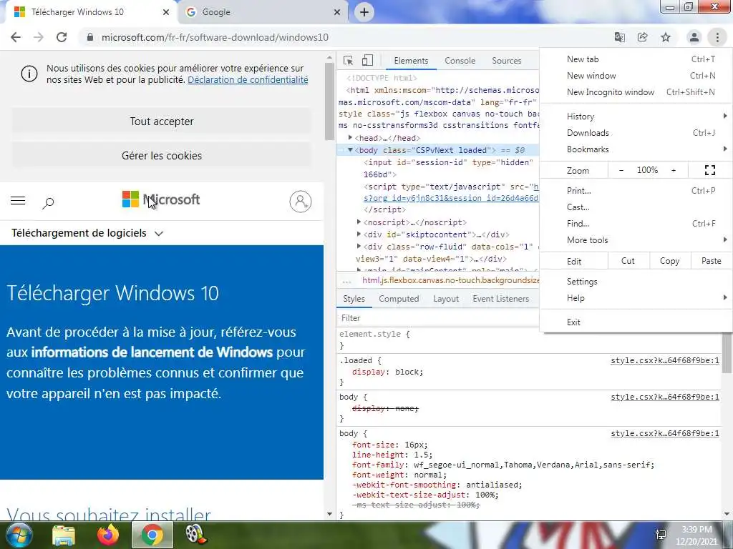Expand the noscript element node
This screenshot has height=549, width=733.
(359, 222)
